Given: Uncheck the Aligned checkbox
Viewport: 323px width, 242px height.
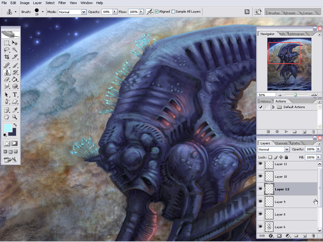Looking at the screenshot, I should click(x=156, y=12).
